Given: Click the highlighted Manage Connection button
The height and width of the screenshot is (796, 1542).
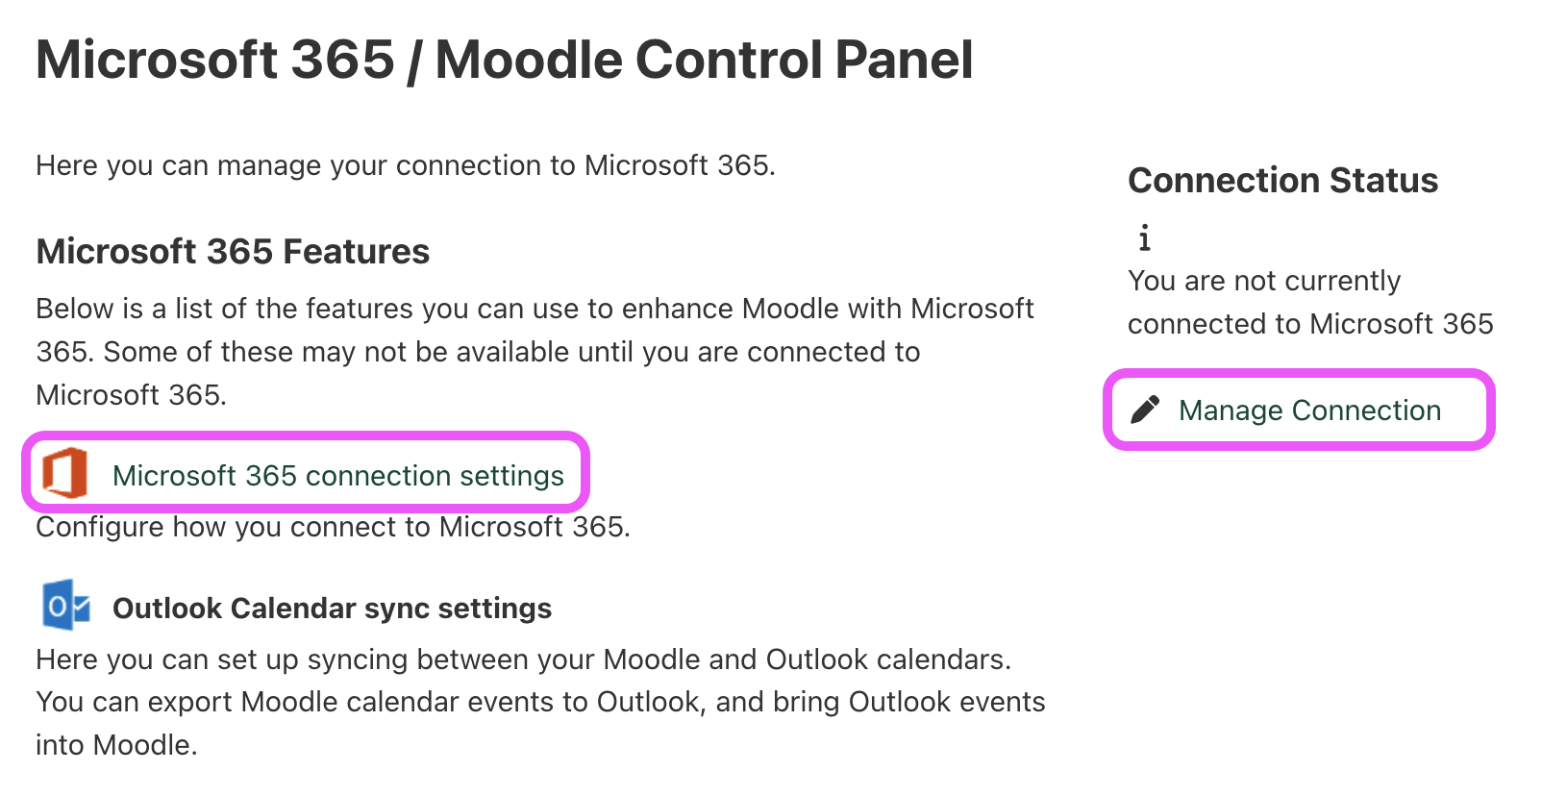Looking at the screenshot, I should (x=1298, y=410).
